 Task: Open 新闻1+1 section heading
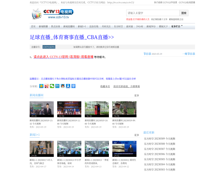coord(34,135)
